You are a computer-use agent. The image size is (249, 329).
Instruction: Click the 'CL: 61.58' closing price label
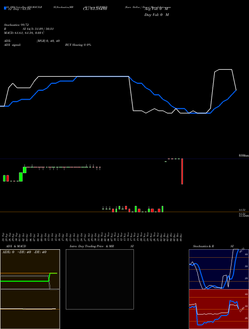95,9
